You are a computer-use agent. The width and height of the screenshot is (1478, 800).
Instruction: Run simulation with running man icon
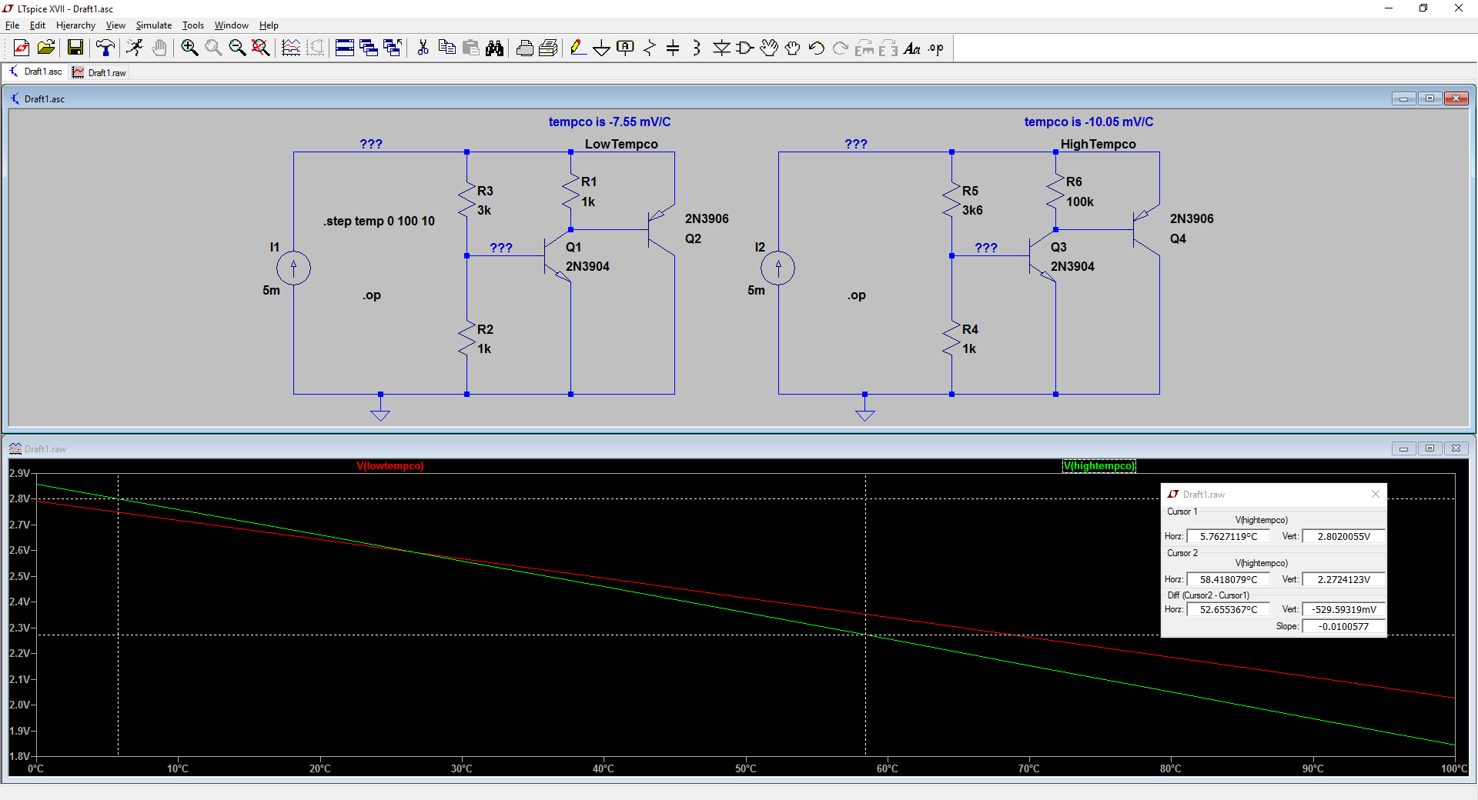pos(135,48)
